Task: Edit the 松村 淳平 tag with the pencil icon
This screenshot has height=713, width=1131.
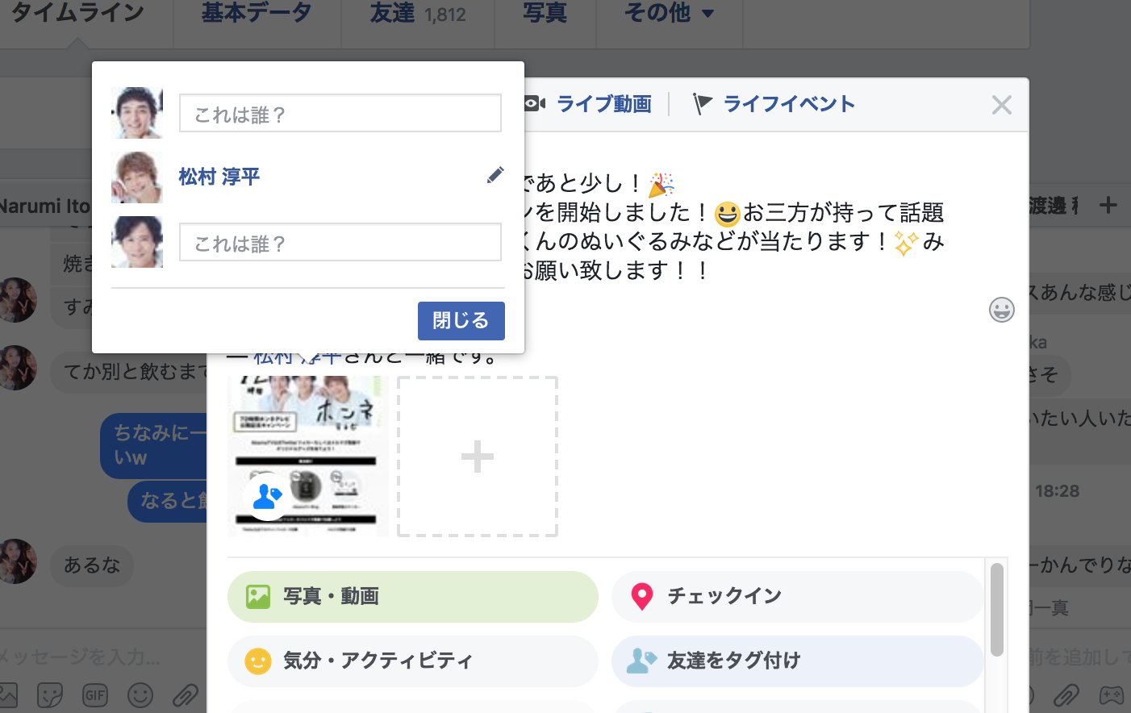Action: [x=495, y=175]
